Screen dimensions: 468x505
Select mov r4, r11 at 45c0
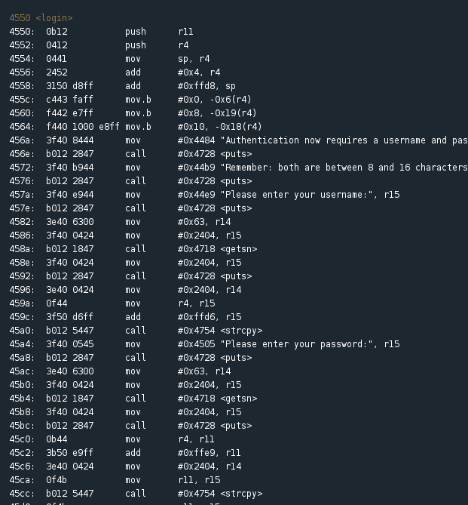(x=112, y=439)
